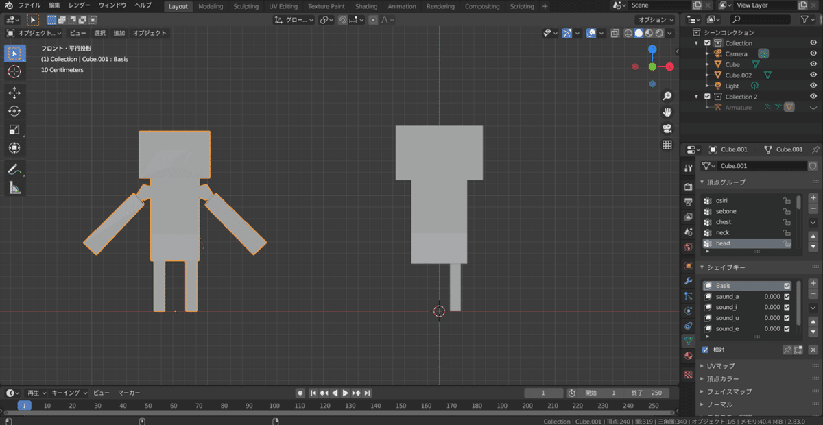Switch to orthographic grid view icon

[x=667, y=145]
